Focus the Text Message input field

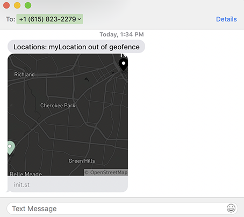[x=122, y=208]
